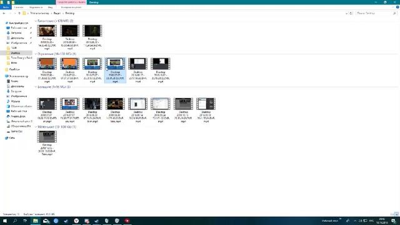Open the red play-button app on taskbar

click(x=127, y=221)
